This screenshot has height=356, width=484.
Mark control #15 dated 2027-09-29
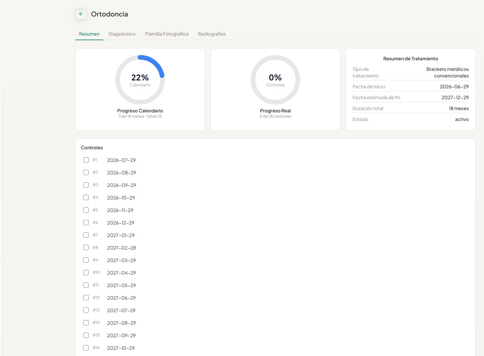pyautogui.click(x=86, y=335)
